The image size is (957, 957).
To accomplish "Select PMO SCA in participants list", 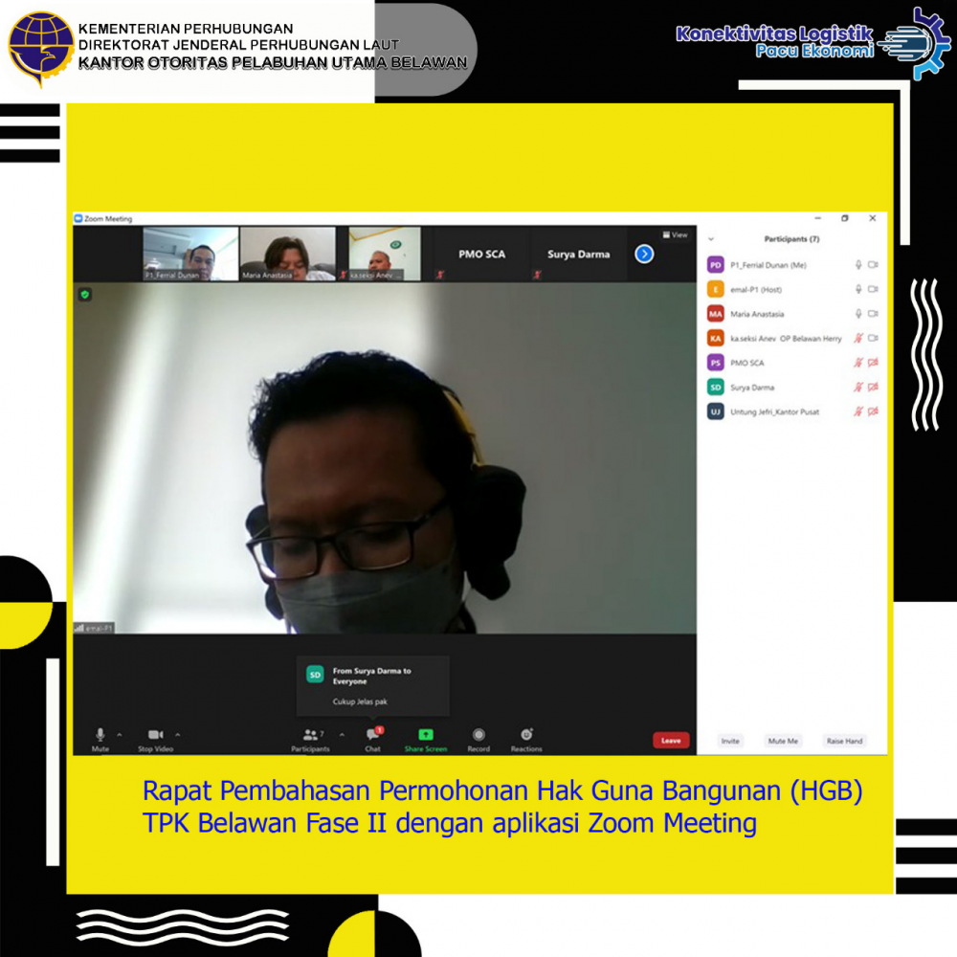I will click(x=791, y=363).
